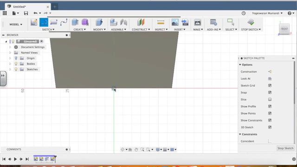Open the MODIFY menu

coord(99,30)
